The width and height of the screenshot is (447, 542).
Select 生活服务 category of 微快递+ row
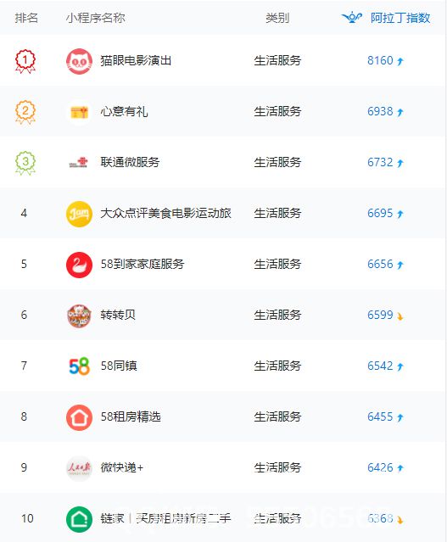tap(277, 467)
